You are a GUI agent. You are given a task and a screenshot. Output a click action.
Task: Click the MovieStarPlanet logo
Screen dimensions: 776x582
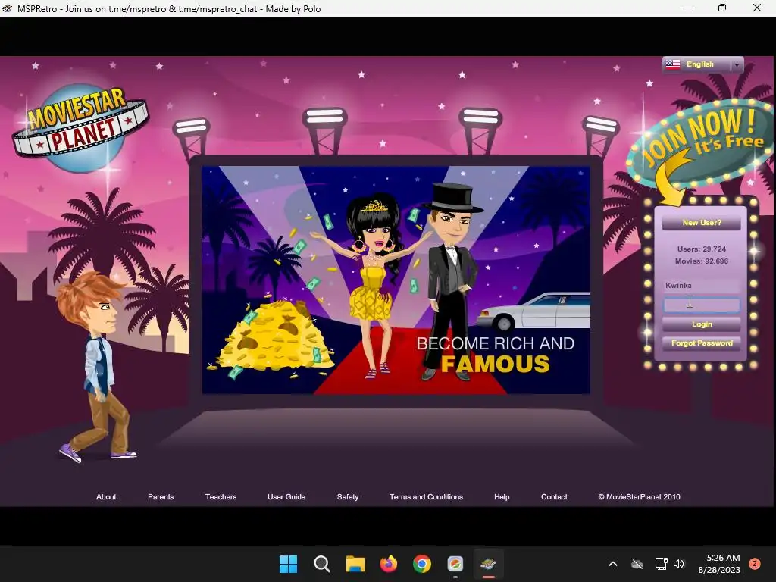(x=80, y=127)
